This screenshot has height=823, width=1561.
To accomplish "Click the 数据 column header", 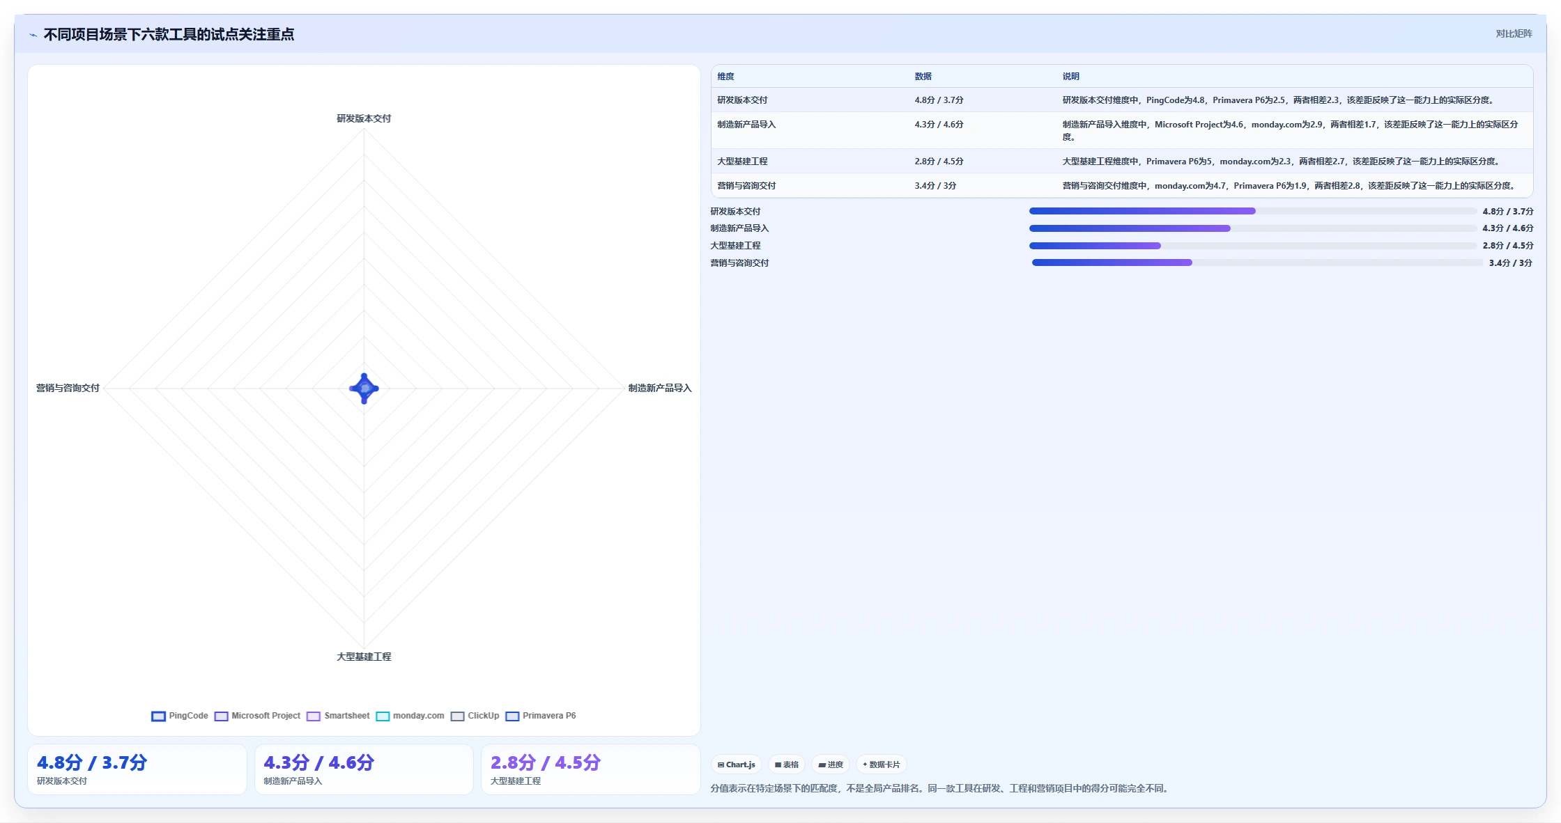I will tap(923, 77).
